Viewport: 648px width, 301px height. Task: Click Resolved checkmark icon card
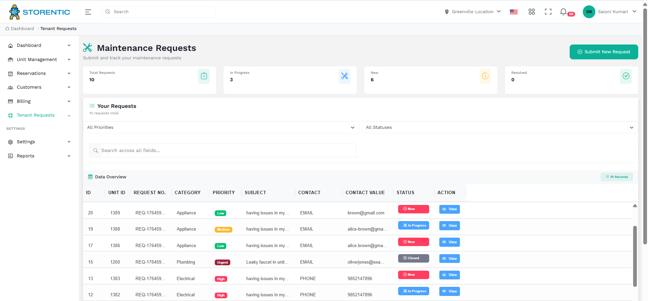point(626,76)
